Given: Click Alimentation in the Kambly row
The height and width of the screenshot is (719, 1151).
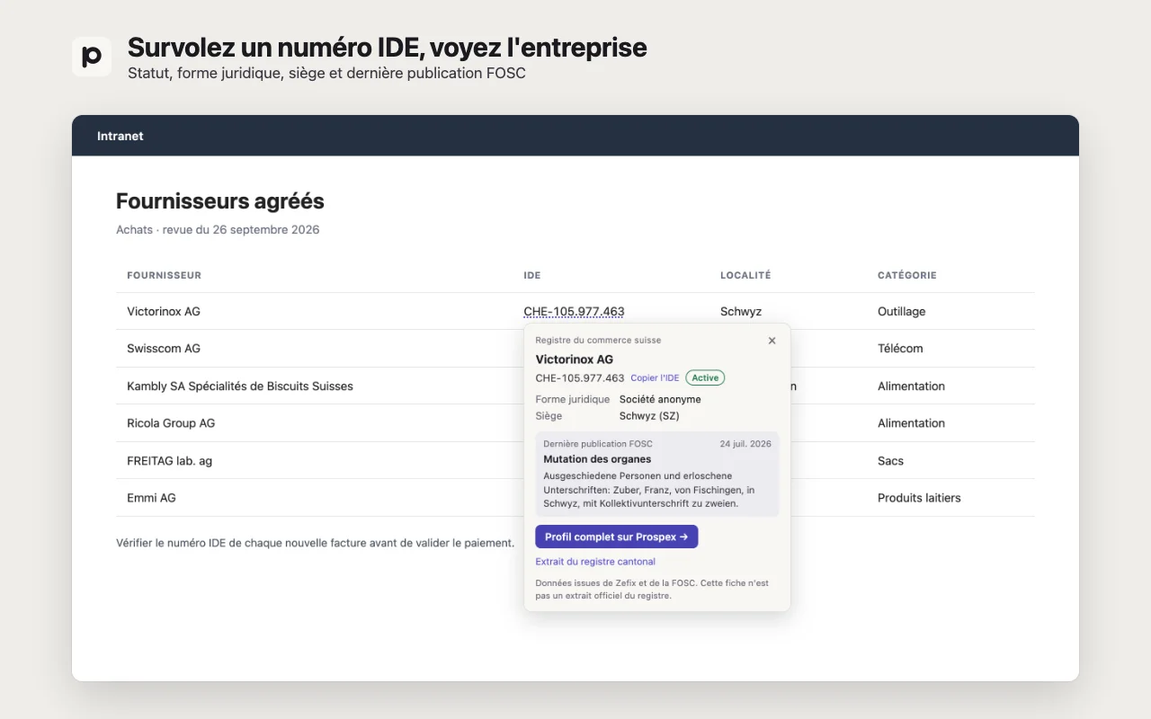Looking at the screenshot, I should point(911,386).
